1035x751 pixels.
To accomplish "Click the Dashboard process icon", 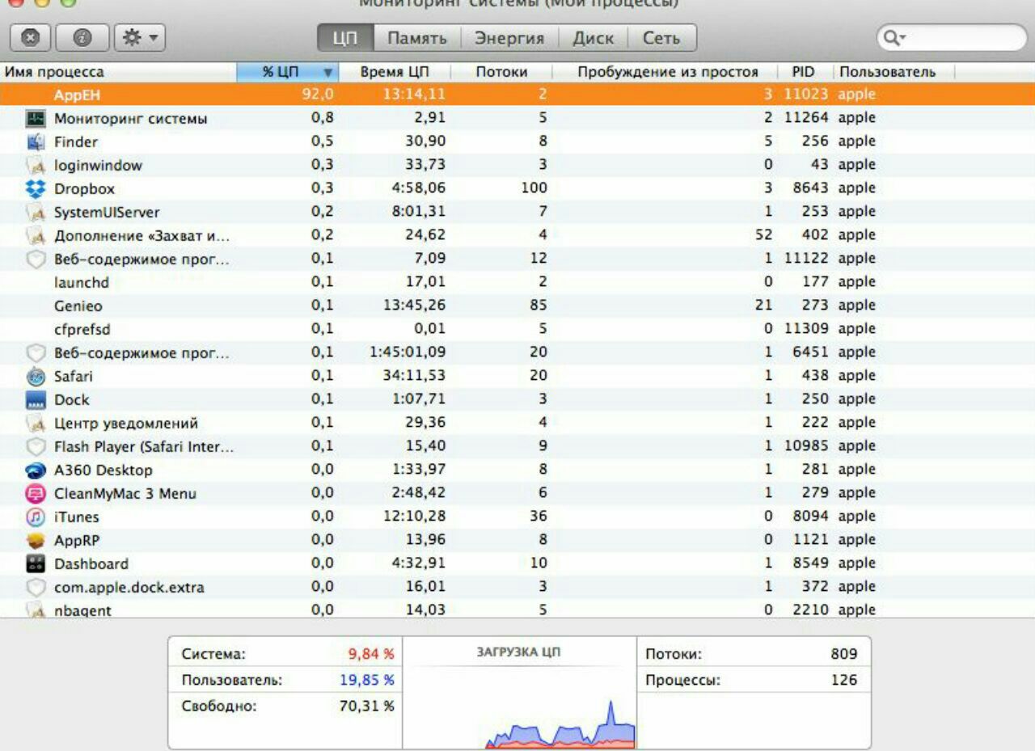I will [36, 564].
